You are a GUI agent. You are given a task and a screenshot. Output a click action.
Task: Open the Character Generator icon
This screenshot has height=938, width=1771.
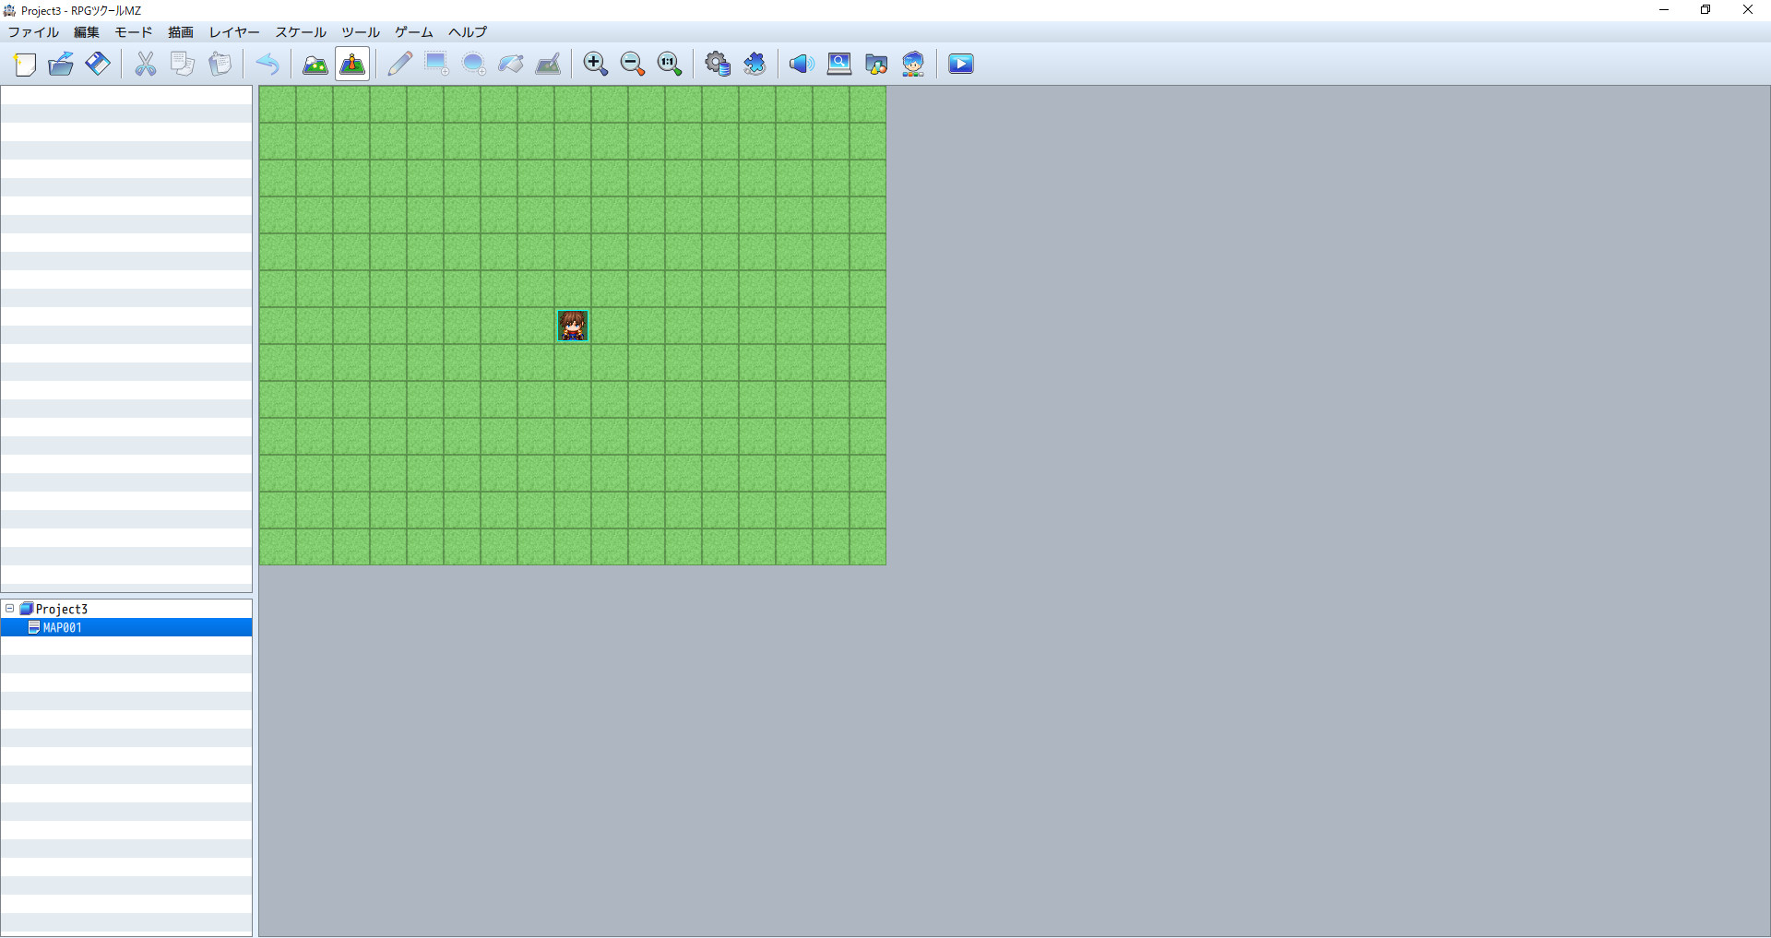tap(913, 64)
